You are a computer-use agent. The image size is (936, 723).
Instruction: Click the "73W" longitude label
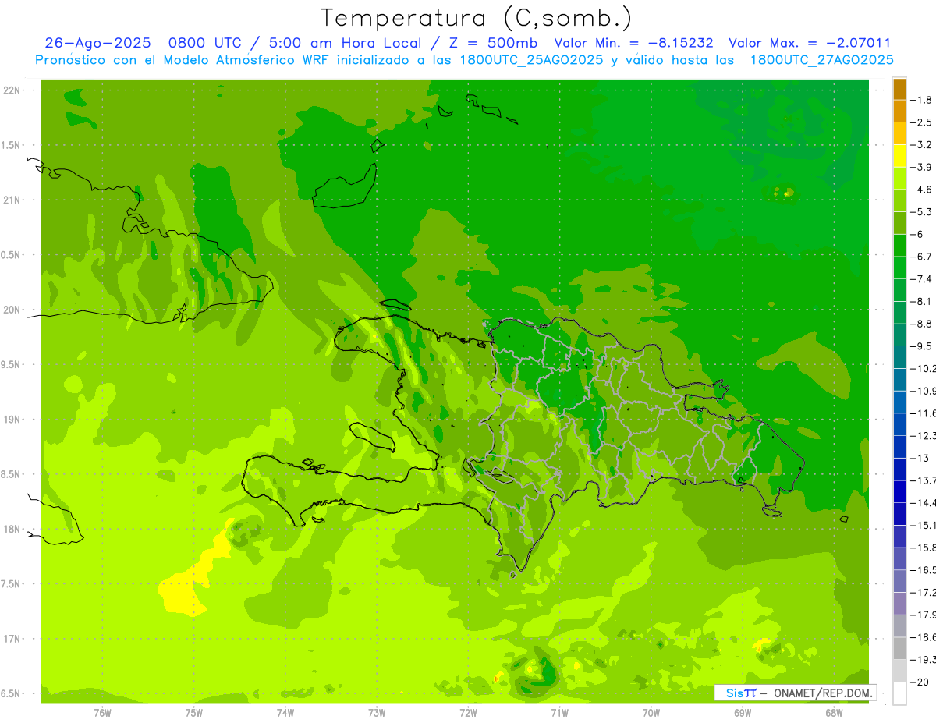click(377, 712)
